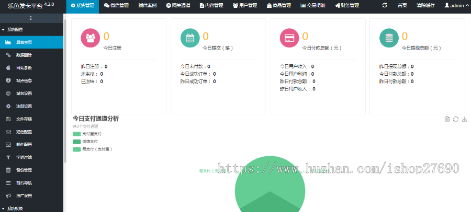The width and height of the screenshot is (471, 212).
Task: Open 域名设置 at-sign item in sidebar
Action: [31, 93]
